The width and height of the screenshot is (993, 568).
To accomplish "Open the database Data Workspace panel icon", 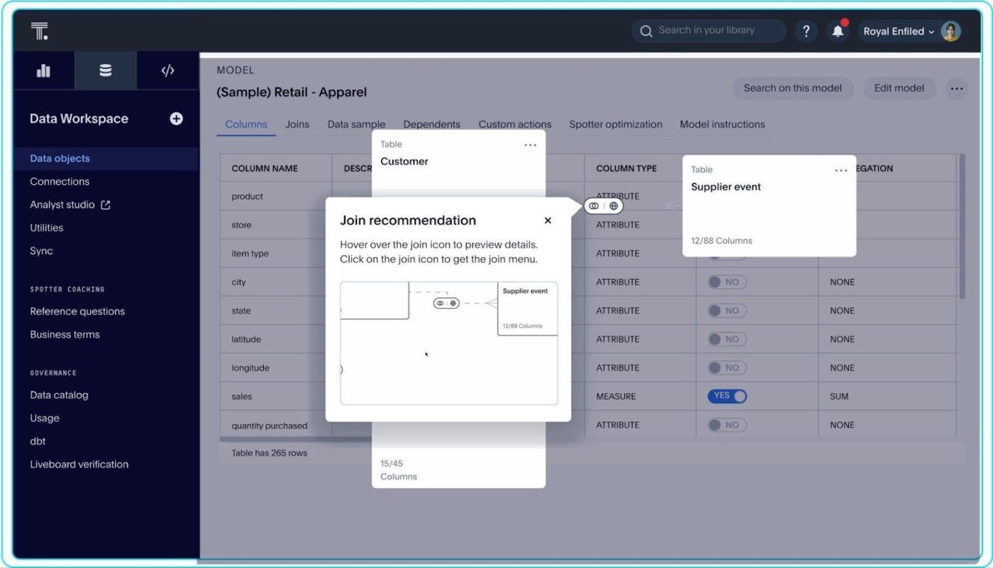I will (x=105, y=70).
